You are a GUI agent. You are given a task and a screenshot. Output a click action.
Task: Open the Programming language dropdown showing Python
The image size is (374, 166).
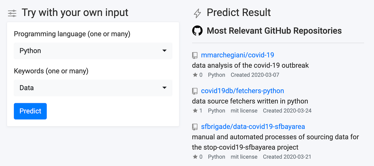tap(93, 51)
